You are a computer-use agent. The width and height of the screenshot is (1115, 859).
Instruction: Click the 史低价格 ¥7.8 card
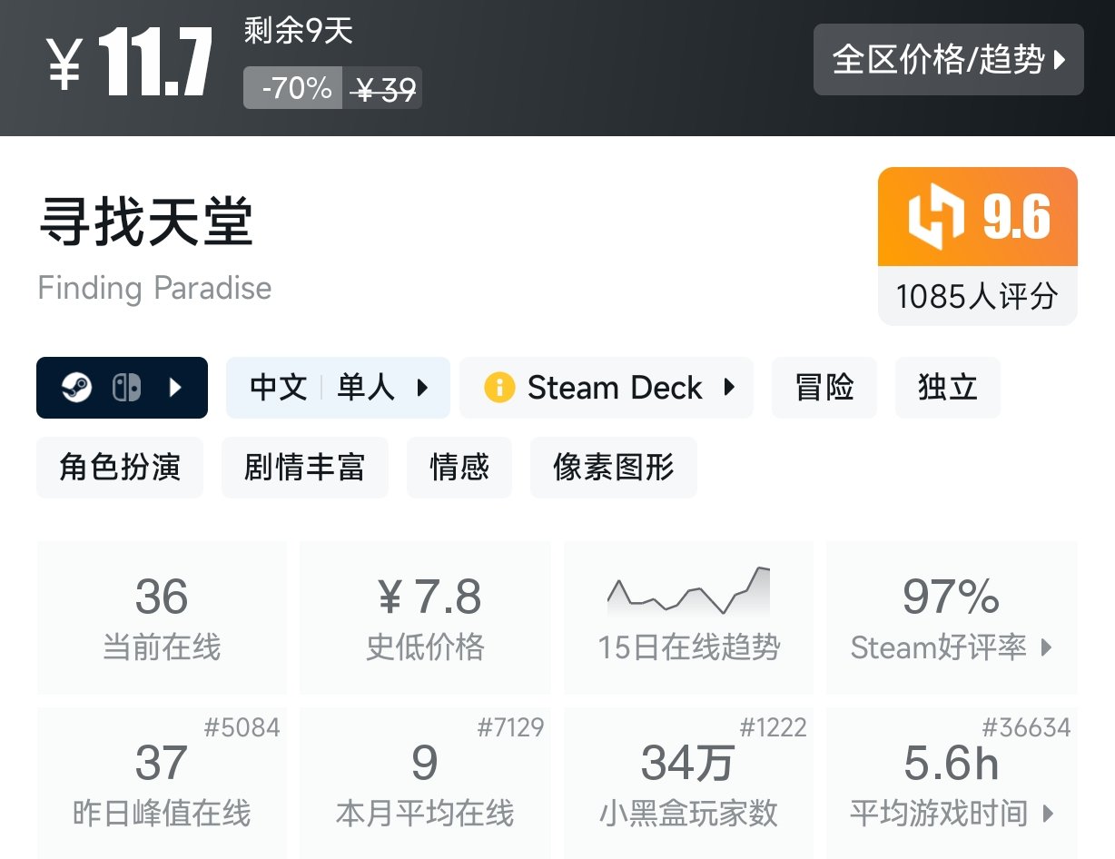424,617
